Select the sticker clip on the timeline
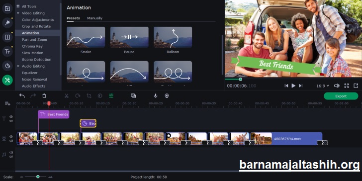This screenshot has height=181, width=362. pos(88,123)
